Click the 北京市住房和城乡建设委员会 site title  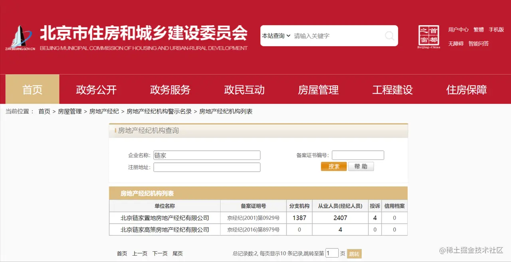[144, 33]
